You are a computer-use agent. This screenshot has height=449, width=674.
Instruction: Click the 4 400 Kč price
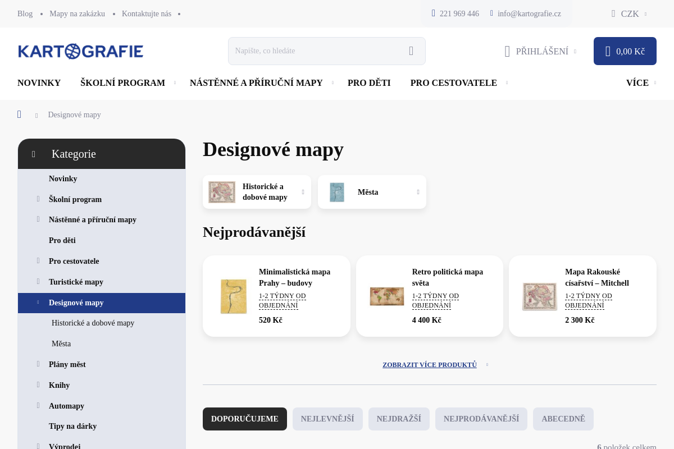pos(427,320)
